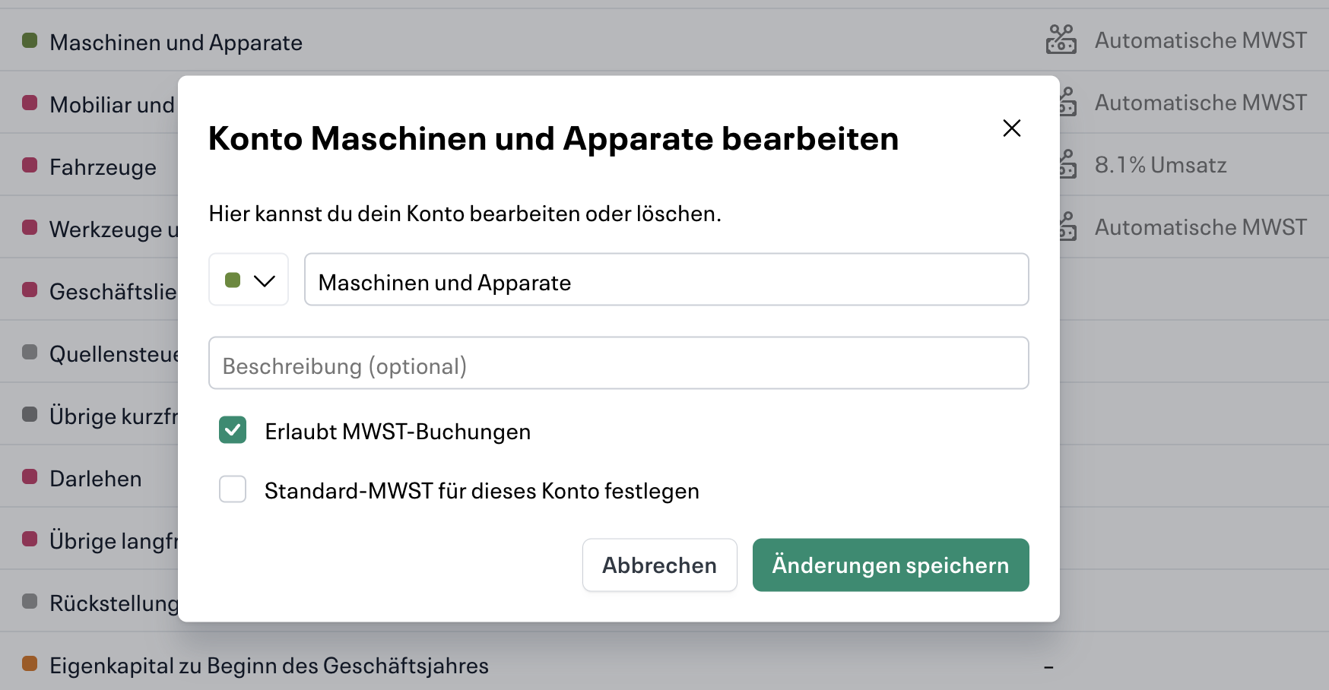
Task: Click the gray dot beside Quellensteuer
Action: click(30, 352)
